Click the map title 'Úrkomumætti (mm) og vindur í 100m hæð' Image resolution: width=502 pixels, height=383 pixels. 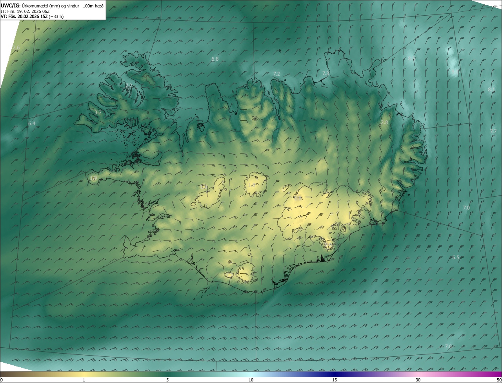click(x=62, y=5)
